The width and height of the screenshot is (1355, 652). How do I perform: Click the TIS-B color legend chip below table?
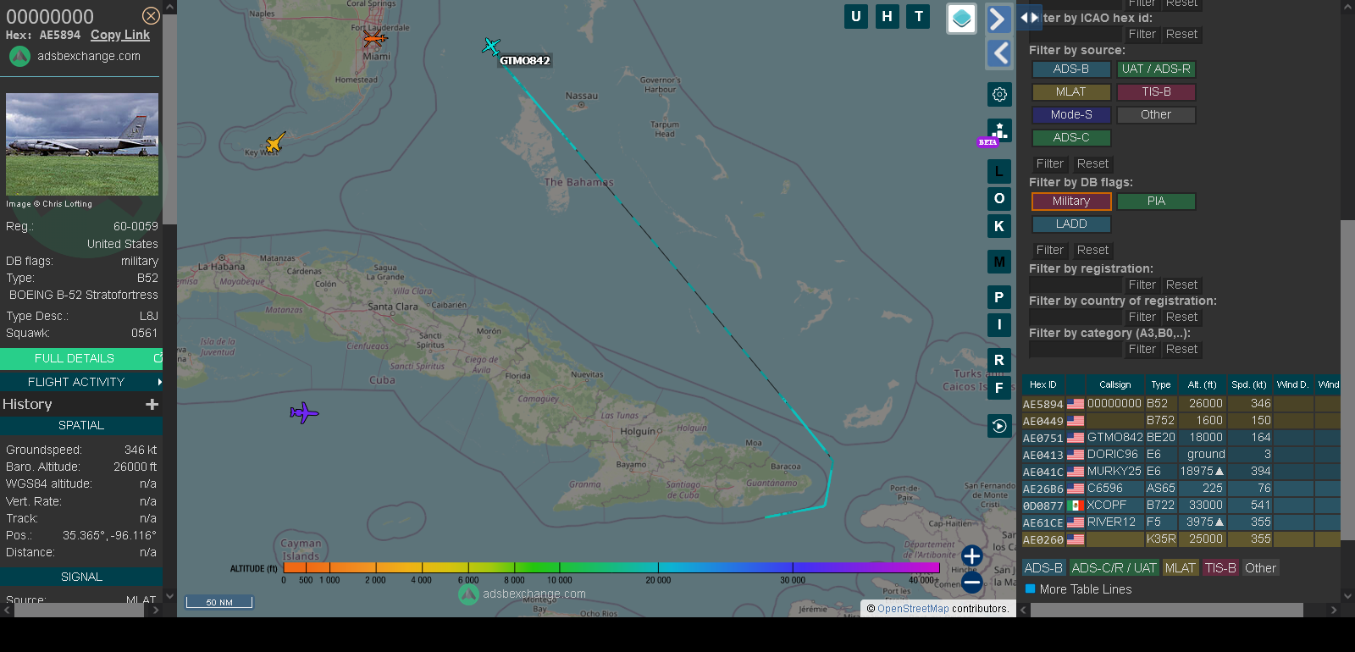pyautogui.click(x=1220, y=568)
